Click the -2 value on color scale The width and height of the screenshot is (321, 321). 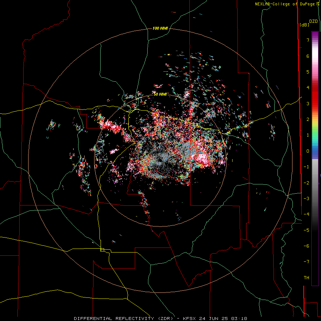(x=306, y=183)
